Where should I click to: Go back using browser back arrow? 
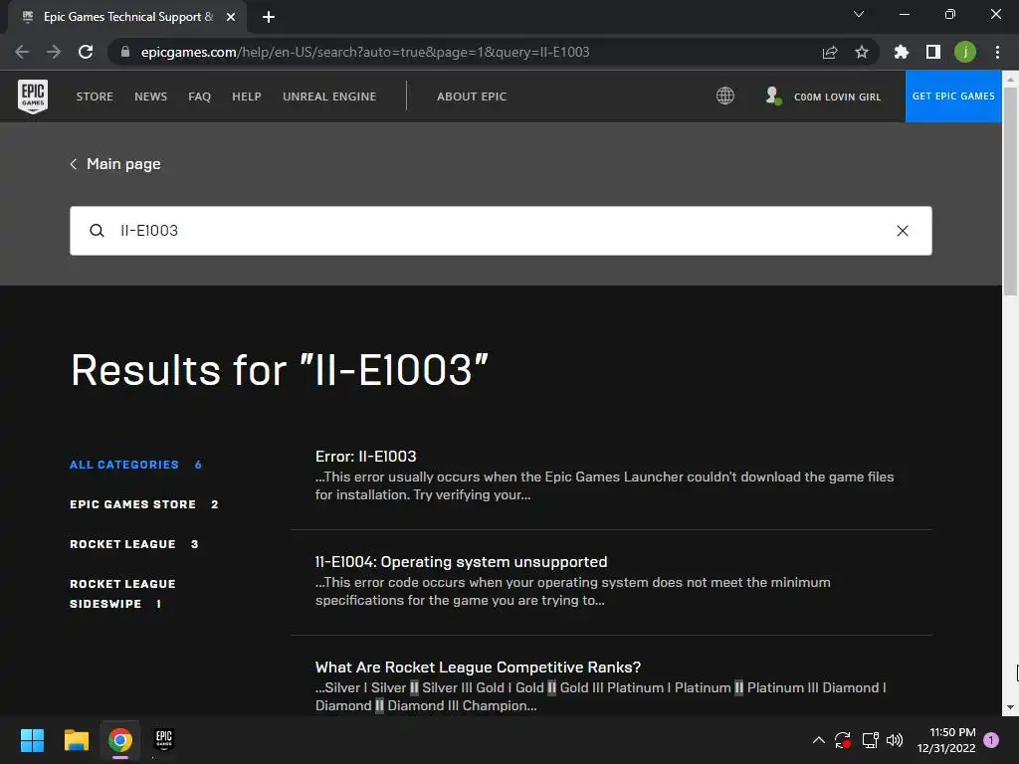click(22, 52)
